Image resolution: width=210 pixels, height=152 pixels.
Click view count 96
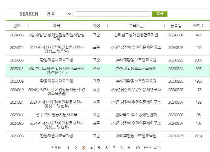pyautogui.click(x=198, y=115)
